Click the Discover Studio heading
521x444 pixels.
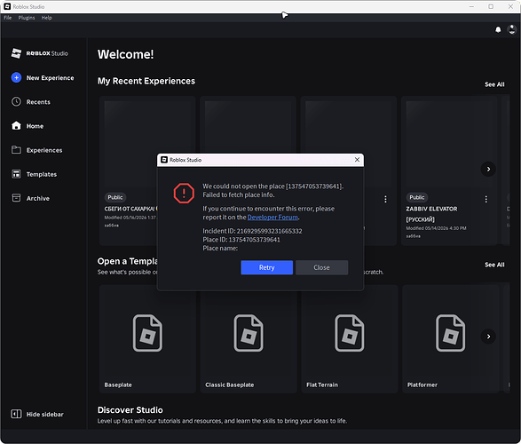click(x=130, y=409)
